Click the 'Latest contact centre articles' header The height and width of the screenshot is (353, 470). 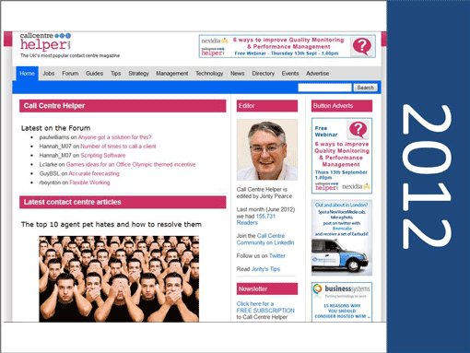click(123, 202)
